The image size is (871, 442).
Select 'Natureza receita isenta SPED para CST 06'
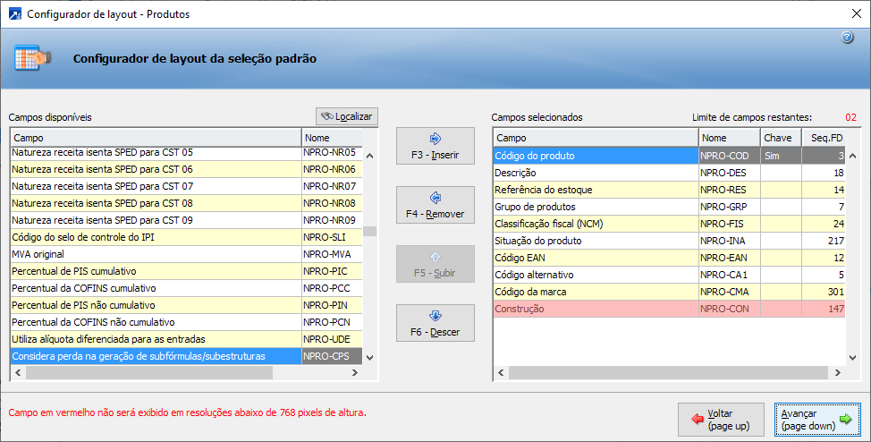point(187,169)
